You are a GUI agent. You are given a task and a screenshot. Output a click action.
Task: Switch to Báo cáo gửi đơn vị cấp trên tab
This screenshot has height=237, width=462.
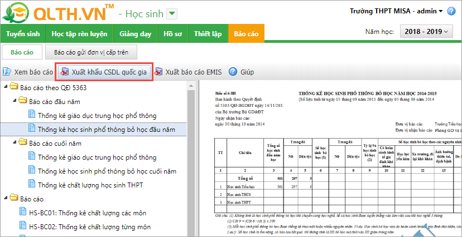pos(91,52)
